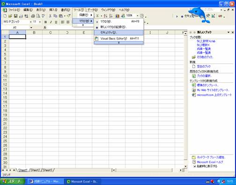The width and height of the screenshot is (236, 185).
Task: Switch to the Sheet2 tab
Action: [x=35, y=170]
